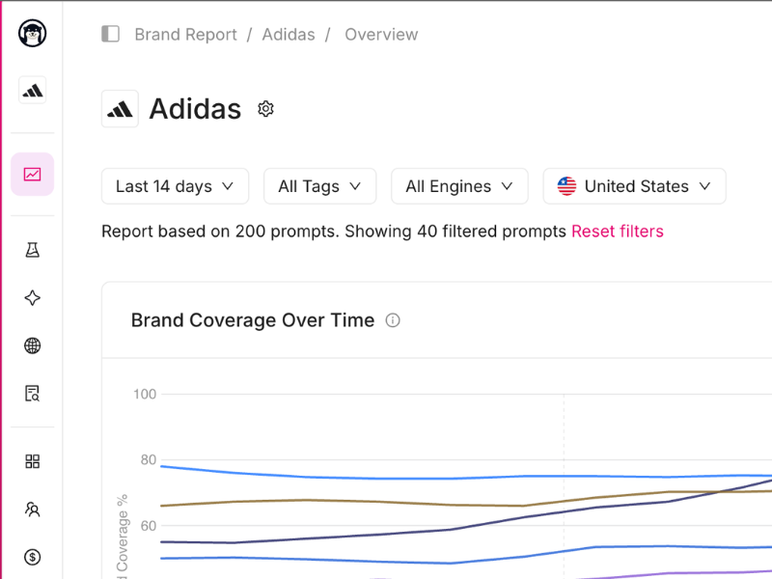Viewport: 772px width, 579px height.
Task: Open the brand report chart icon
Action: pyautogui.click(x=33, y=175)
